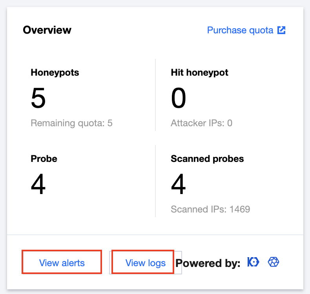Click the external-link icon beside Purchase quota
This screenshot has height=294, width=310.
point(281,30)
